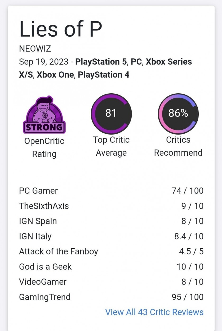
Task: Click the Lies of P title
Action: click(x=61, y=29)
